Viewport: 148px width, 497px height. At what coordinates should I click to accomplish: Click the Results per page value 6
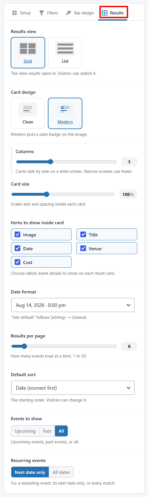tap(129, 346)
